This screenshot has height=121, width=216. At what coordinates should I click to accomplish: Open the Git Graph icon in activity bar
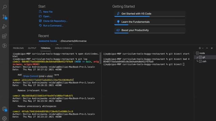(x=4, y=46)
